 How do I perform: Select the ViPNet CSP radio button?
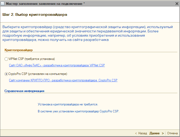(6, 59)
